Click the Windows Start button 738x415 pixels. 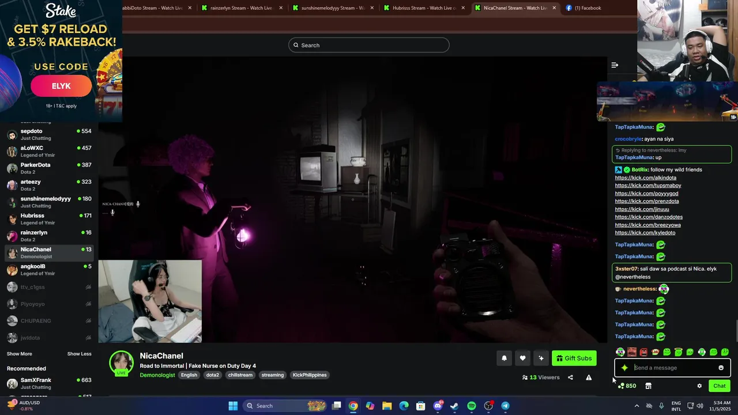click(x=233, y=406)
